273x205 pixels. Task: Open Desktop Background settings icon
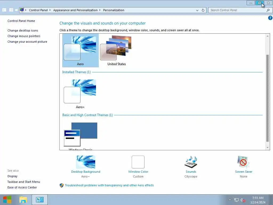86,162
